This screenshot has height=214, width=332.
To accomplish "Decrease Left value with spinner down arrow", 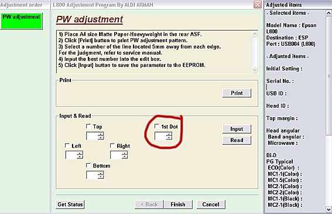I will tap(80, 157).
